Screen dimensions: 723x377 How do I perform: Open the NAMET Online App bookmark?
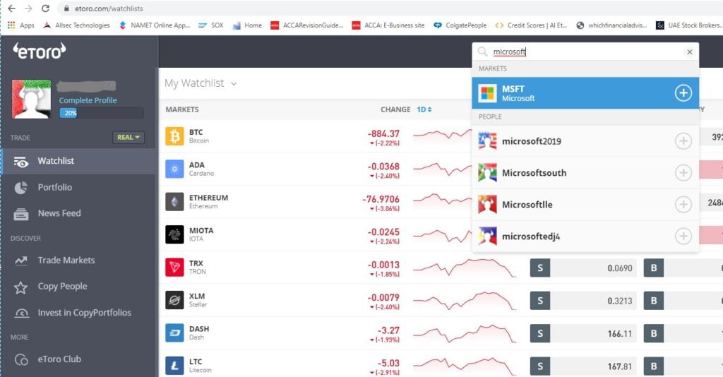click(155, 25)
